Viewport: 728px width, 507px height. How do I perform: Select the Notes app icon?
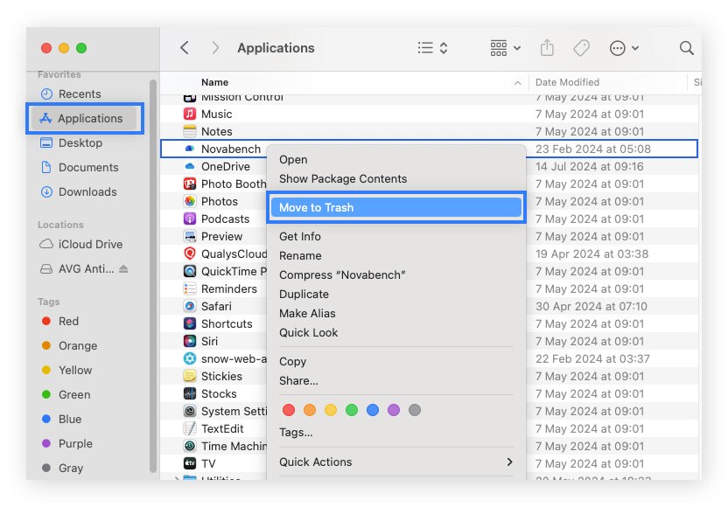tap(189, 132)
